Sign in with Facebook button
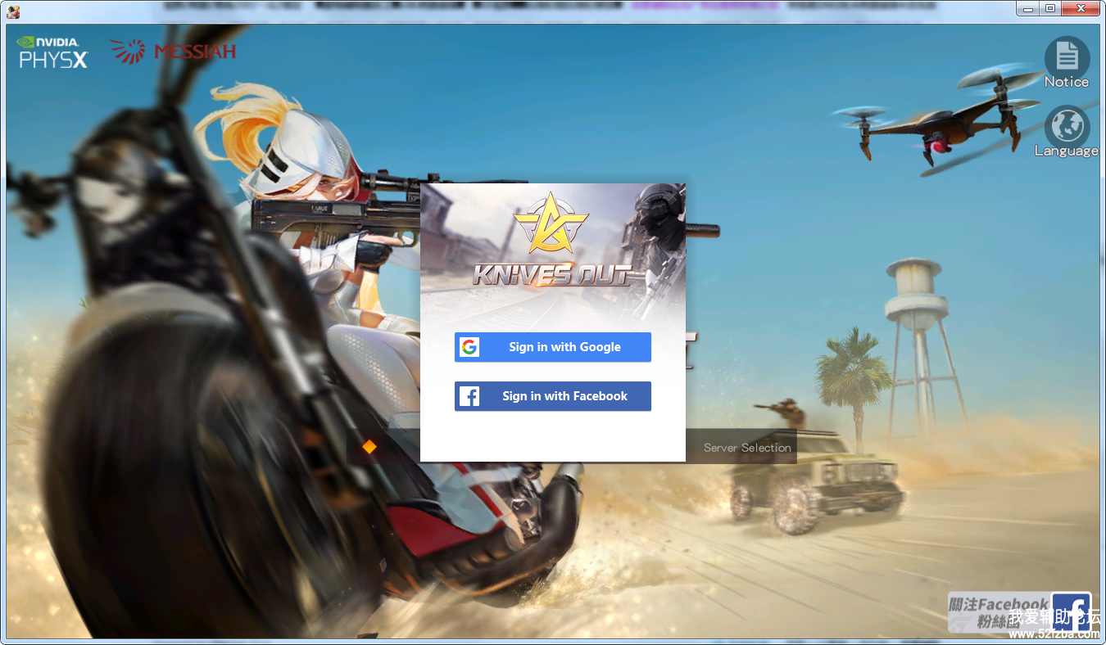 coord(553,396)
